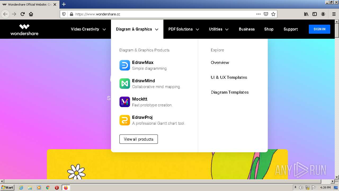The image size is (339, 191).
Task: Open the Firefox account icon
Action: (x=323, y=14)
